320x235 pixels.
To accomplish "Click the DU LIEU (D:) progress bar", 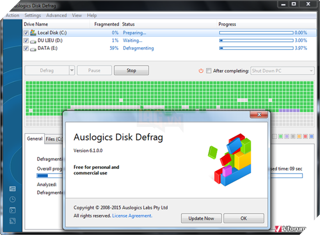I will [x=257, y=41].
